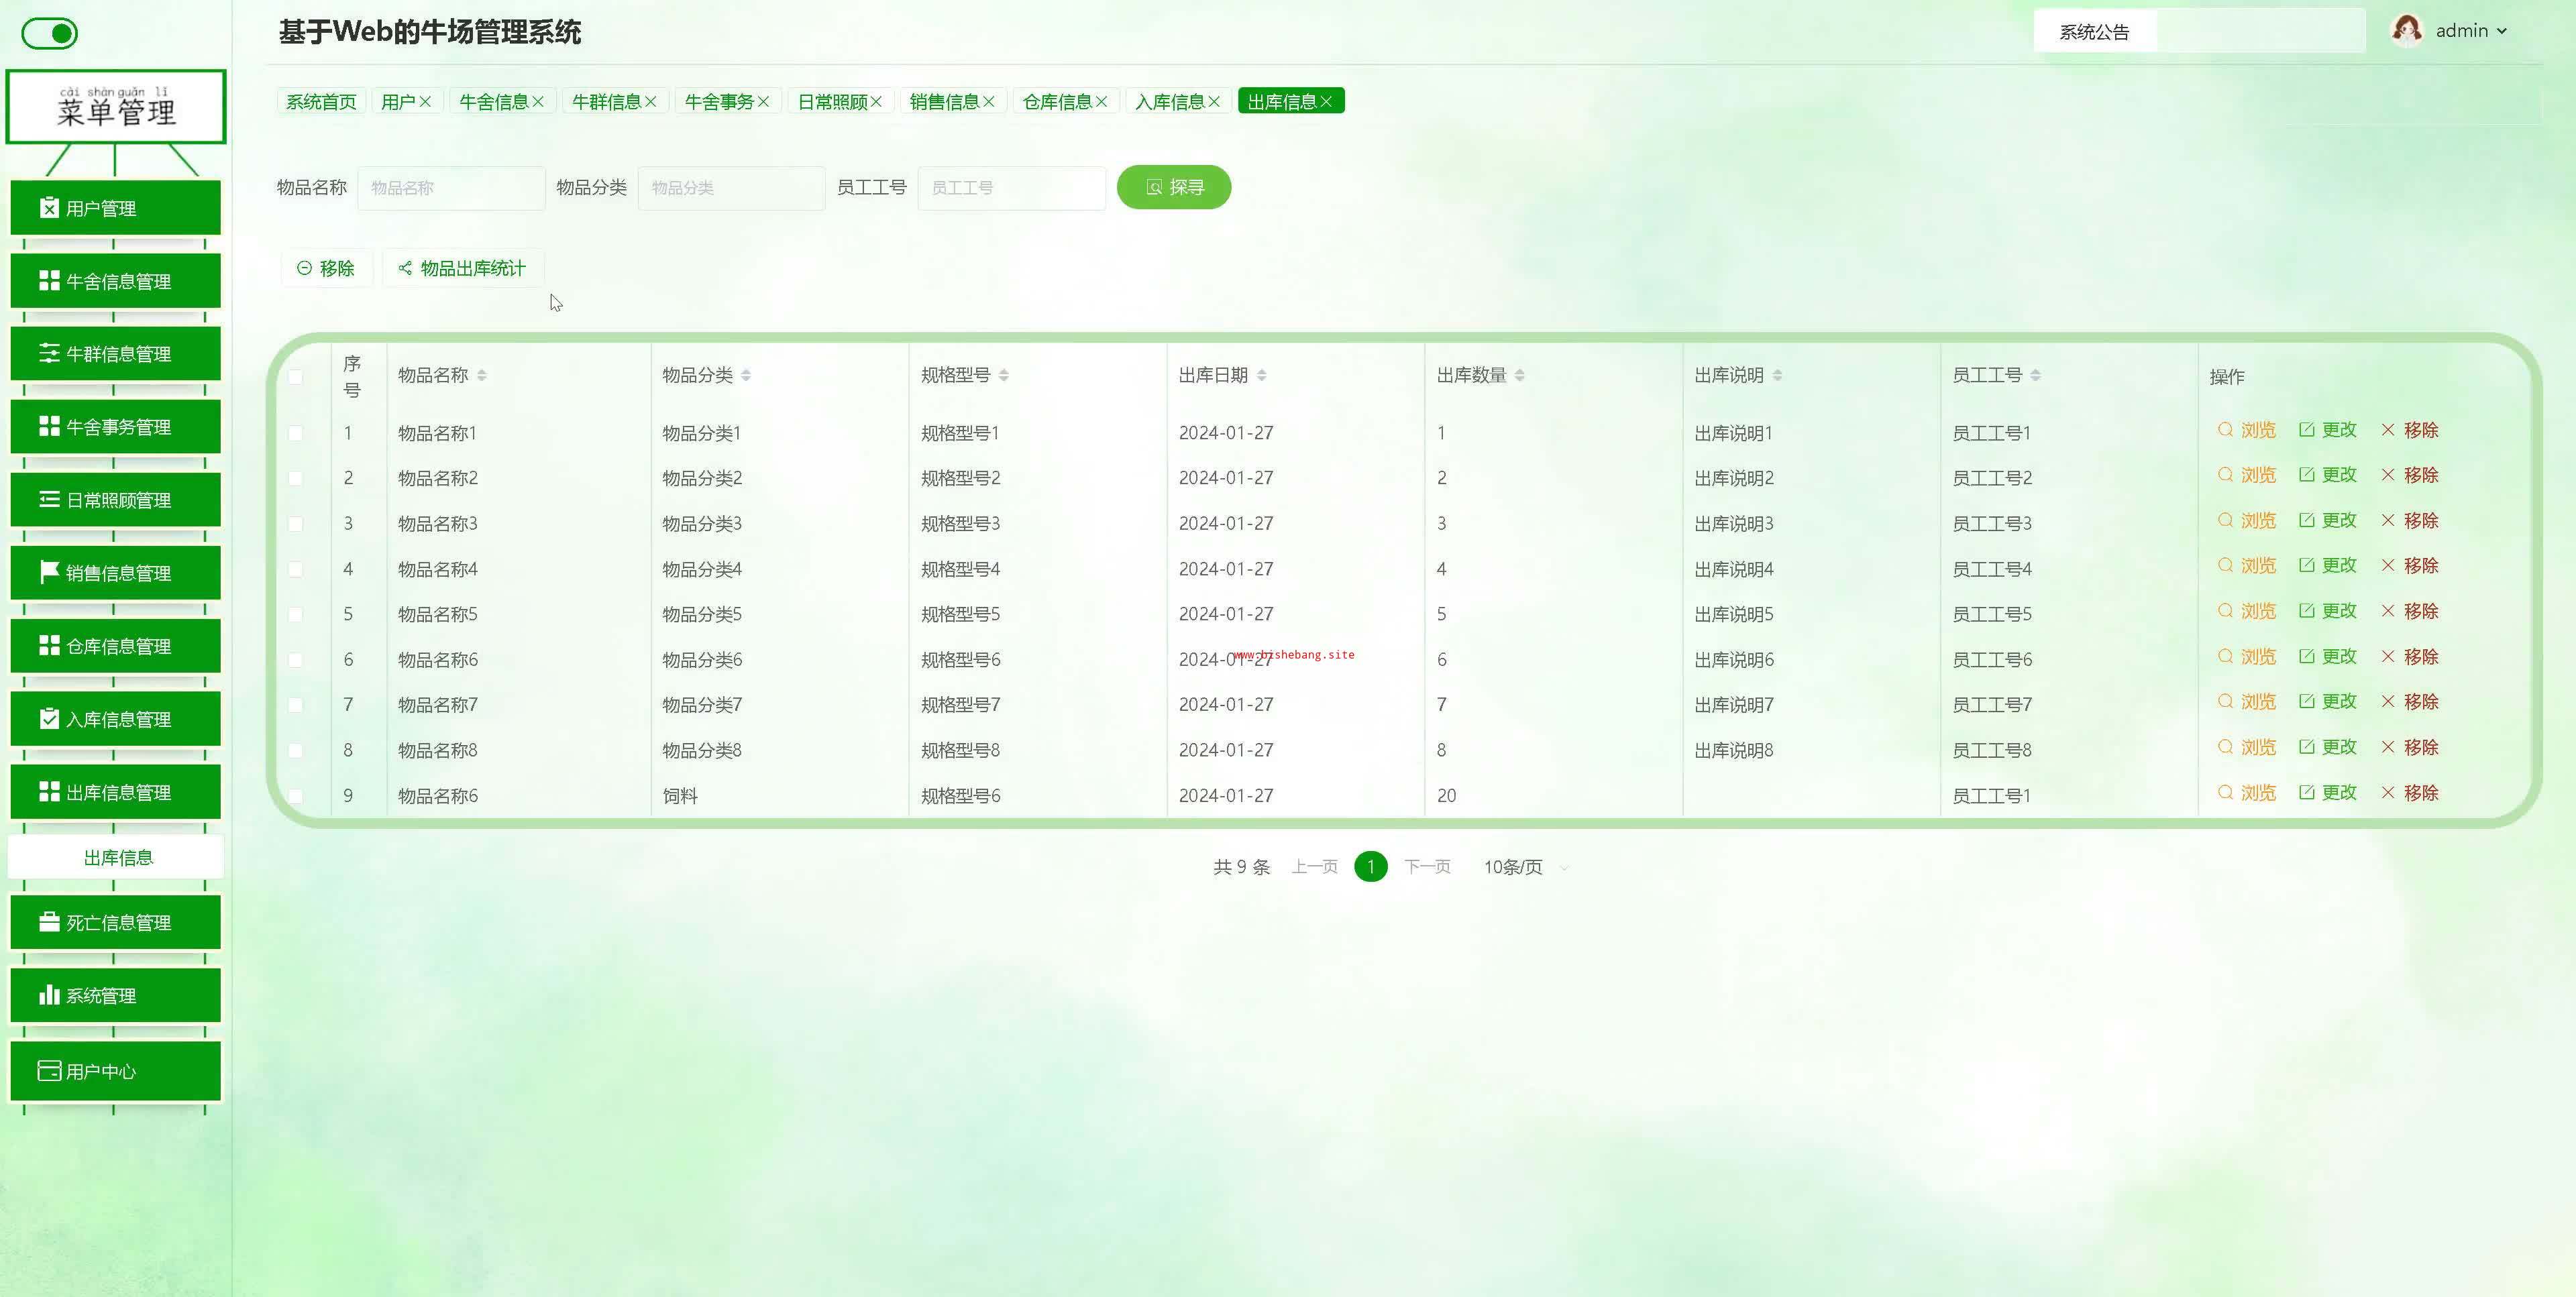Click the 死亡信息管理 briefcase icon

49,922
